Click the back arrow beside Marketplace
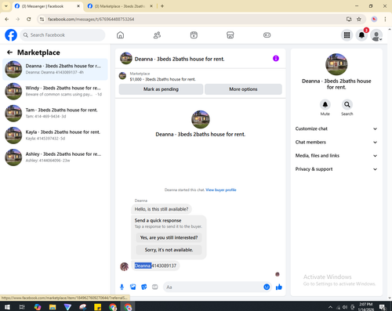392x311 pixels. 9,52
